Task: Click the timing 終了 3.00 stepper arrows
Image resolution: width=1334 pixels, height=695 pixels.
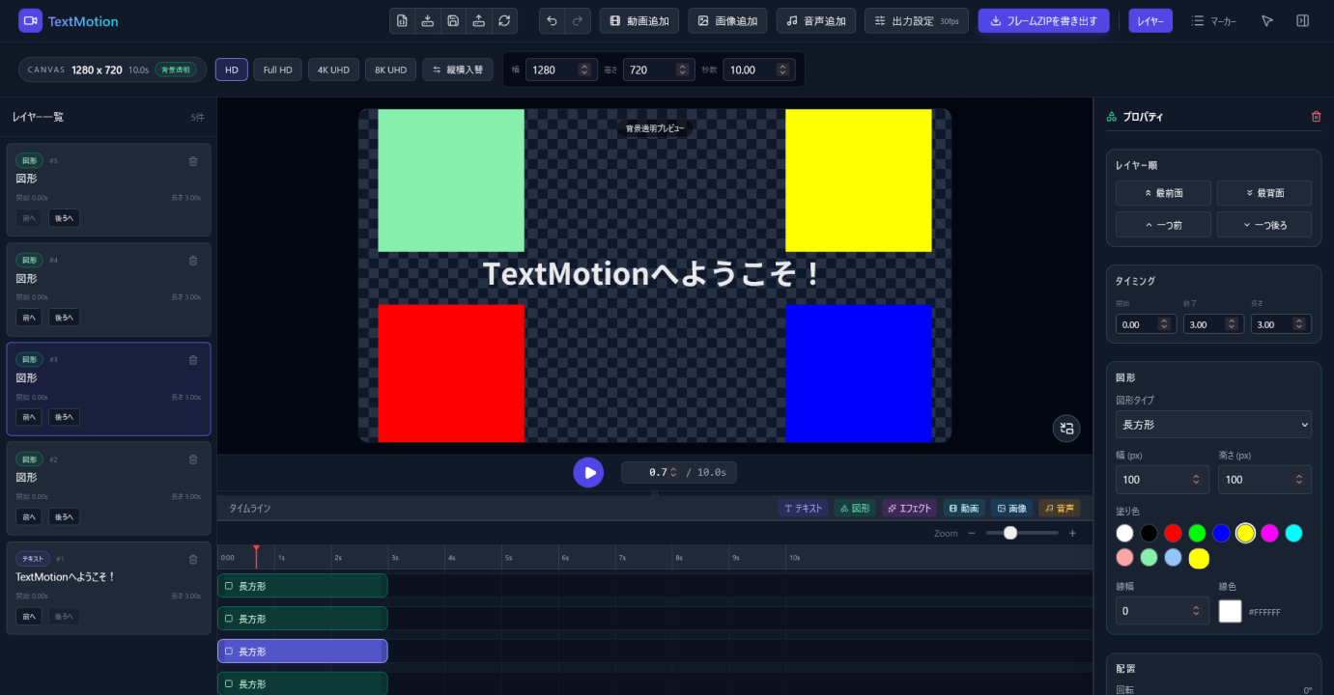Action: pos(1232,324)
